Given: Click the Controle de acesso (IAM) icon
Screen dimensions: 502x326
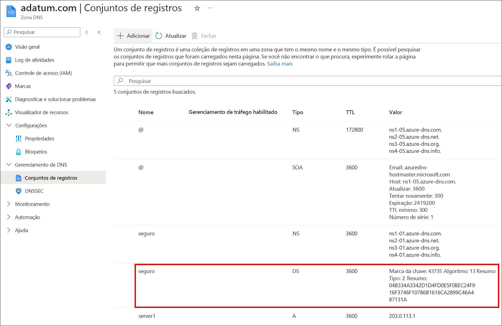Looking at the screenshot, I should click(x=9, y=73).
